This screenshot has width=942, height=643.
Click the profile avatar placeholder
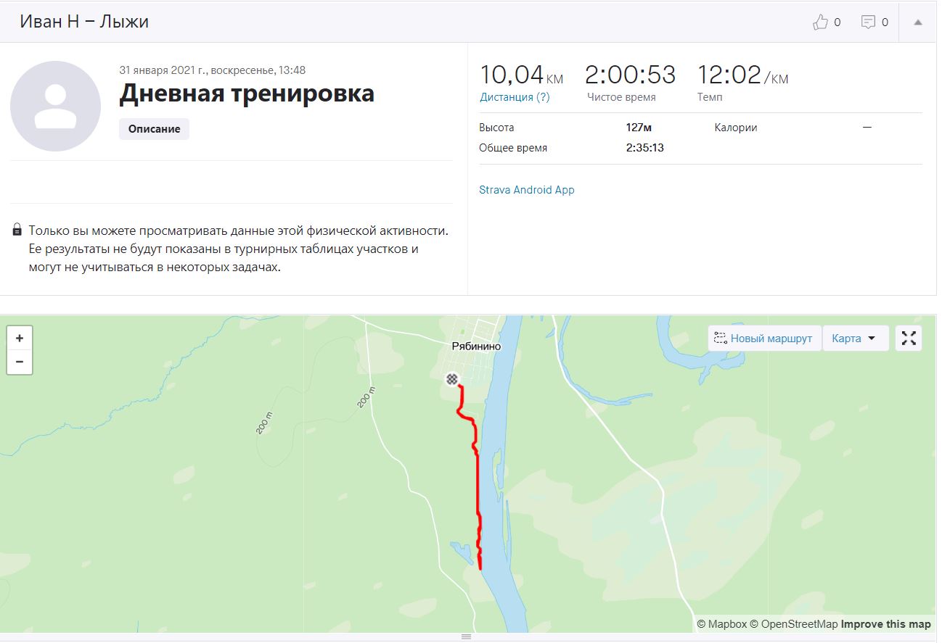coord(55,106)
